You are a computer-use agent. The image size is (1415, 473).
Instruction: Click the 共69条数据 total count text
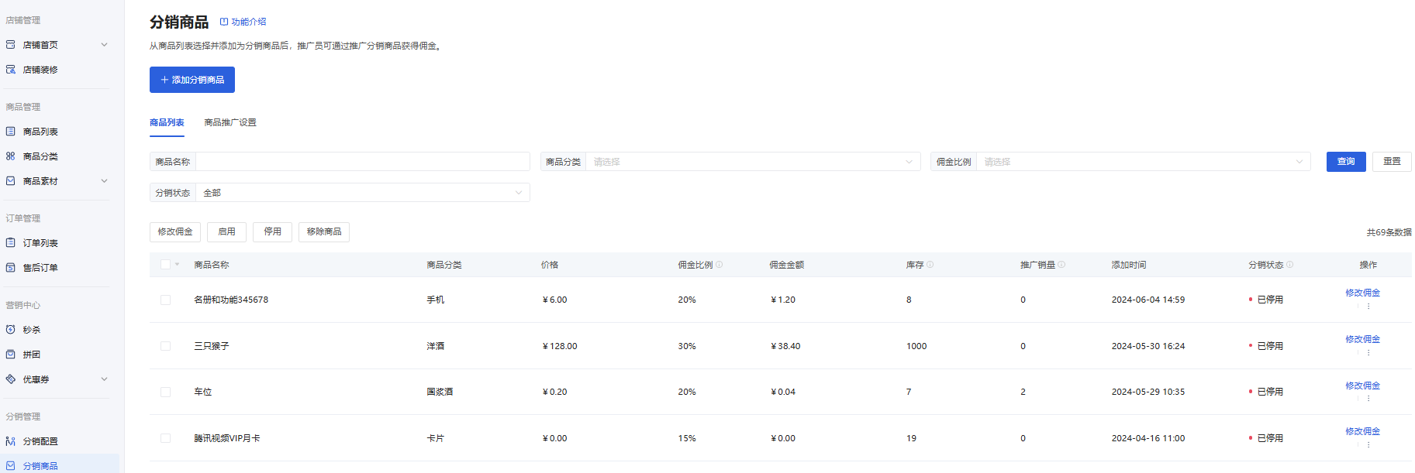tap(1389, 232)
